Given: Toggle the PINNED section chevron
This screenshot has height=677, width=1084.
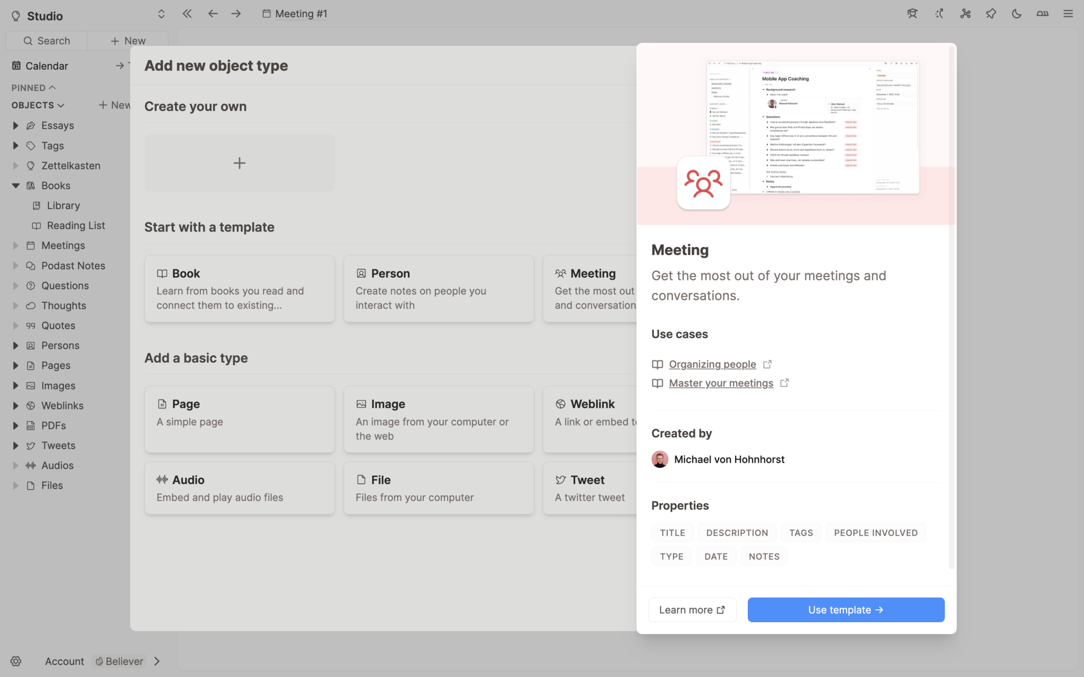Looking at the screenshot, I should [52, 88].
